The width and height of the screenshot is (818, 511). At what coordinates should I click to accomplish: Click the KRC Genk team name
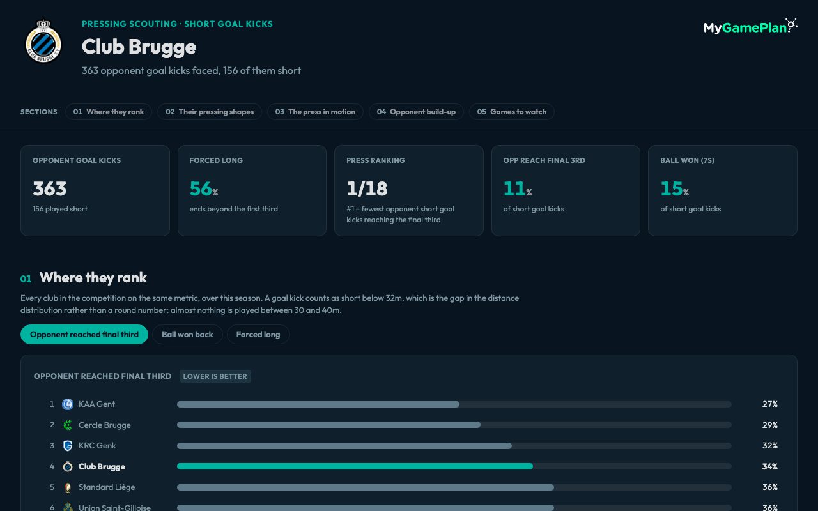pyautogui.click(x=97, y=446)
